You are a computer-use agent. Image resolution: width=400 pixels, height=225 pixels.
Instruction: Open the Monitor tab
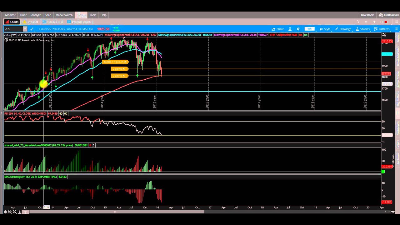tap(10, 15)
